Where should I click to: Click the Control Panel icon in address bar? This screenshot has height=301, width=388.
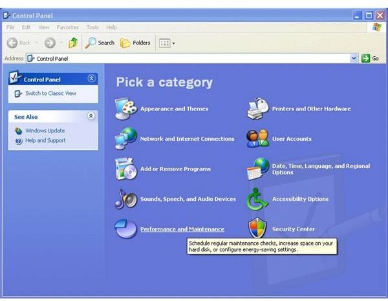point(30,59)
